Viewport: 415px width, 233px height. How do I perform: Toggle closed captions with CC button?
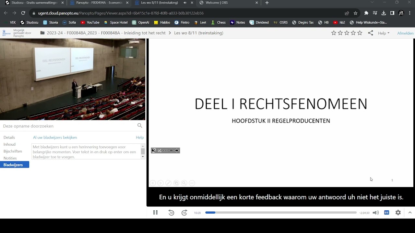386,213
